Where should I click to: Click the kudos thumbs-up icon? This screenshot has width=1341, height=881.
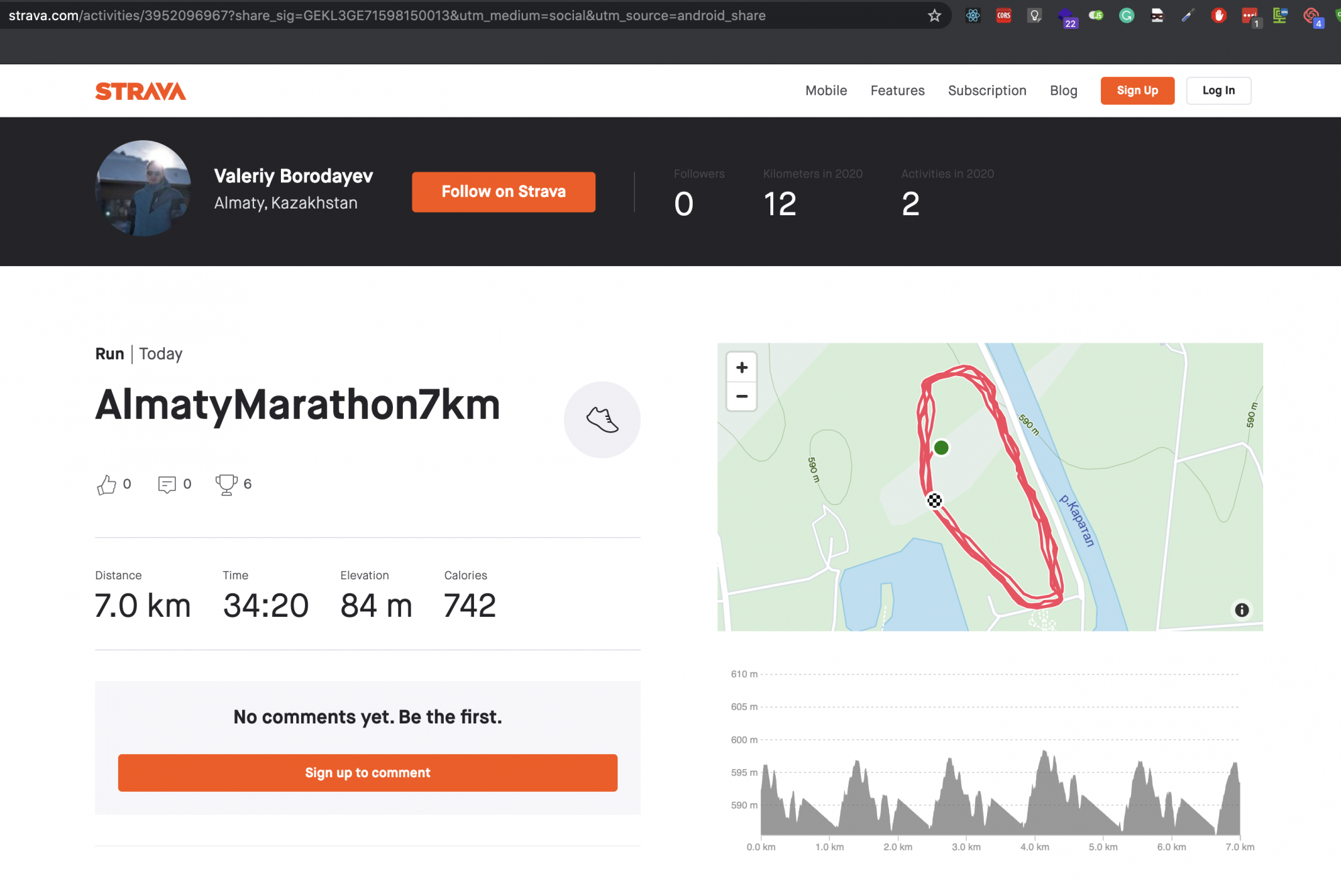click(107, 484)
